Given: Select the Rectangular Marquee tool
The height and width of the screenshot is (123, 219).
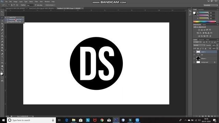Looking at the screenshot, I should tap(2, 15).
